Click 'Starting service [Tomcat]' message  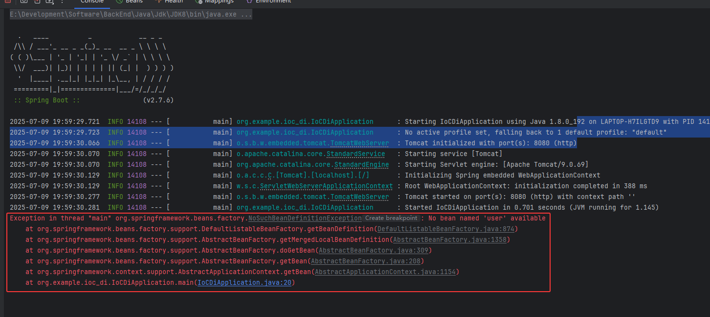pyautogui.click(x=453, y=154)
